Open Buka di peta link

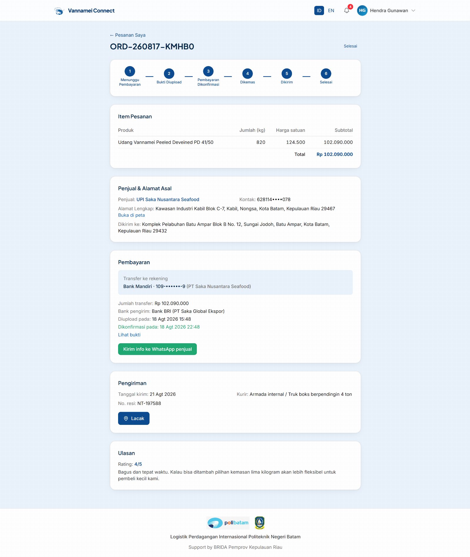tap(131, 215)
